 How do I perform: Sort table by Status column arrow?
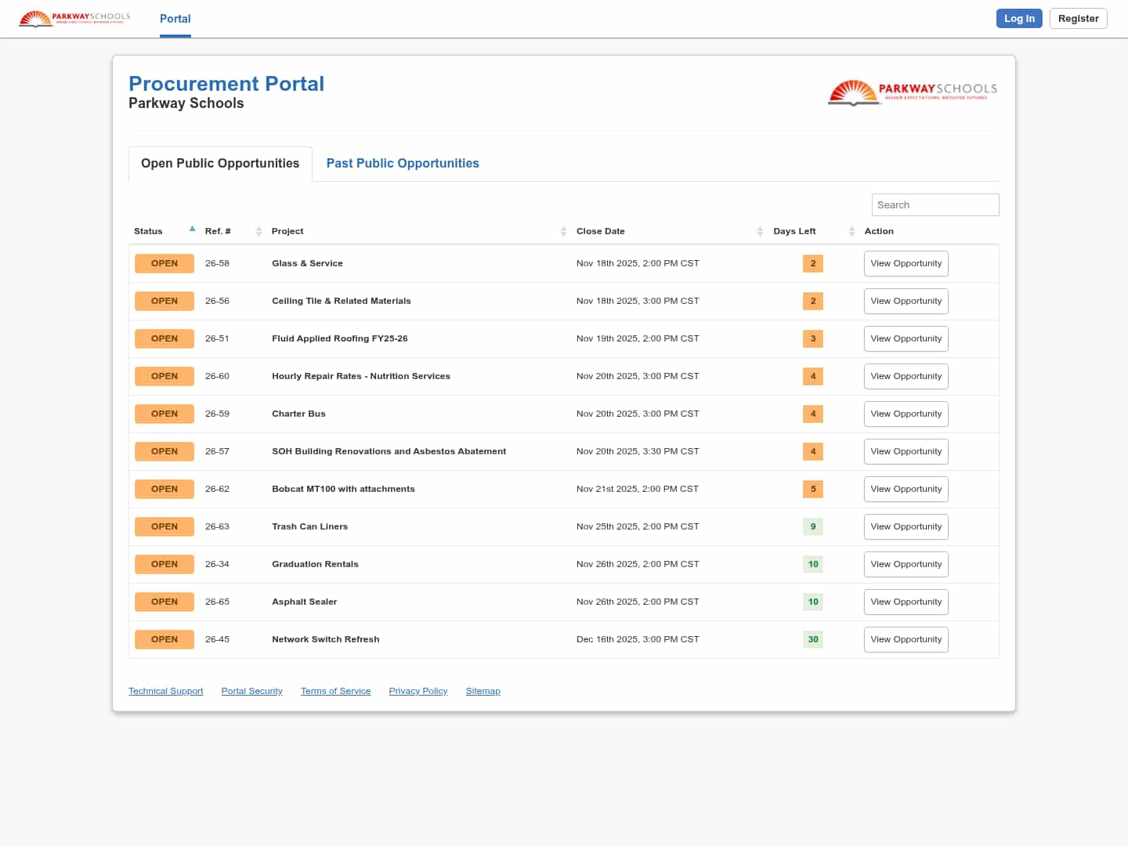(x=192, y=230)
